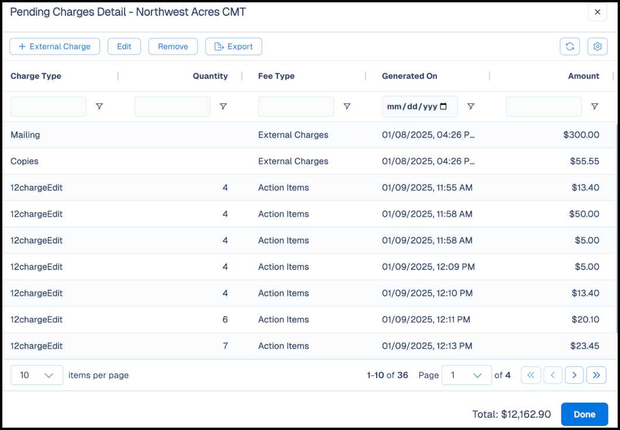620x430 pixels.
Task: Click the Quantity filter funnel icon
Action: click(223, 106)
